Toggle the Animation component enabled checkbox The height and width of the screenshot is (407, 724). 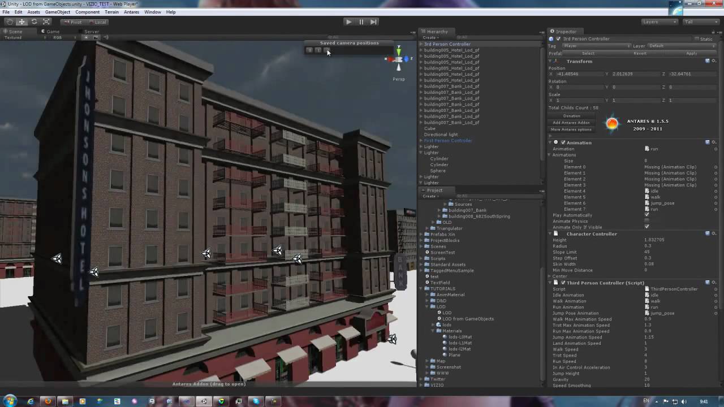(563, 142)
